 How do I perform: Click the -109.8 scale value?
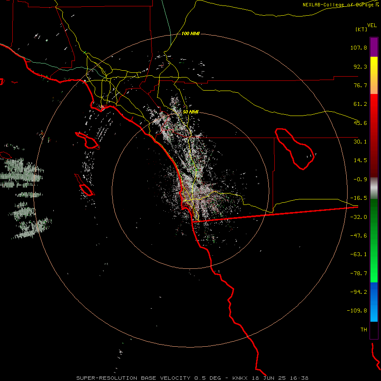tap(357, 311)
